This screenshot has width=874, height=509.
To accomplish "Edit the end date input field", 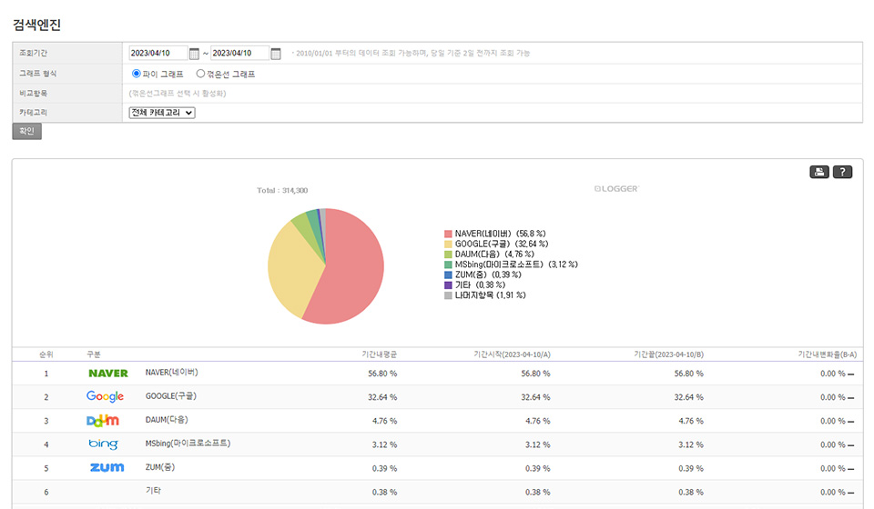I will (x=239, y=53).
